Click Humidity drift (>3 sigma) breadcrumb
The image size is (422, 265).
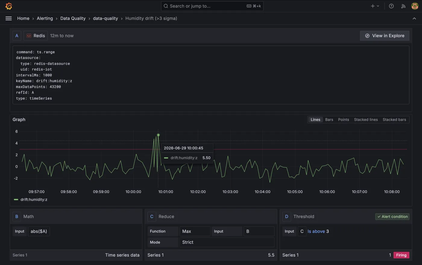[x=151, y=18]
